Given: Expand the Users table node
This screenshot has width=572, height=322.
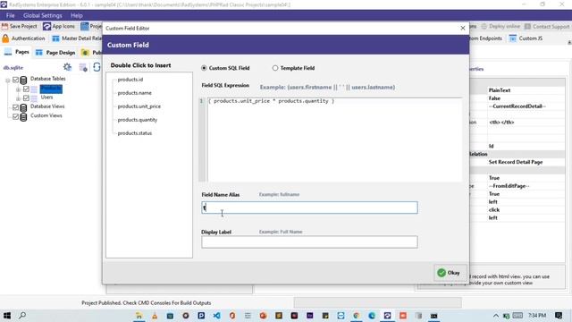Looking at the screenshot, I should pos(18,98).
